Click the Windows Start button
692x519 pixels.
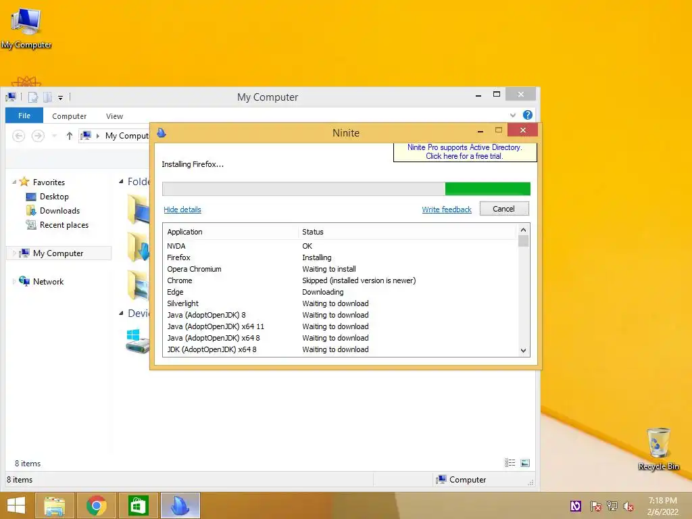coord(16,505)
